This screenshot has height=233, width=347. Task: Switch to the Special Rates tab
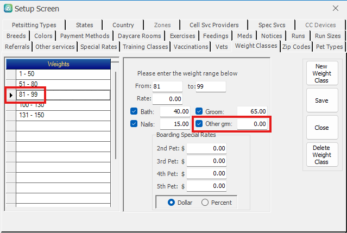[x=99, y=47]
